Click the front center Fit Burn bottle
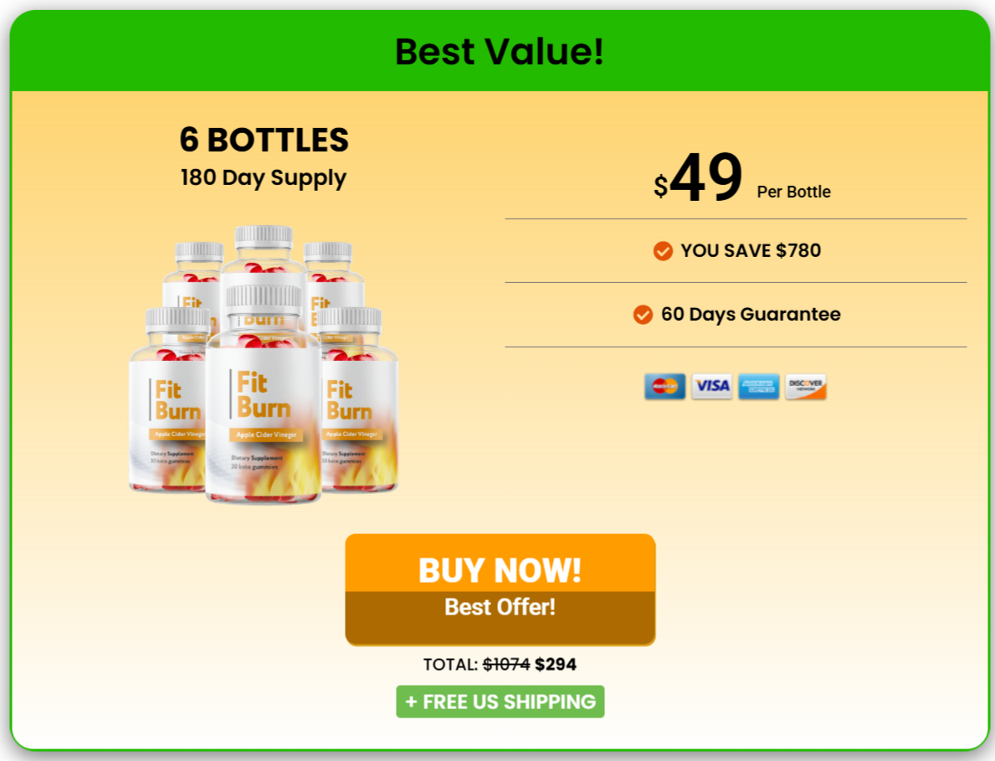This screenshot has height=761, width=995. click(264, 395)
